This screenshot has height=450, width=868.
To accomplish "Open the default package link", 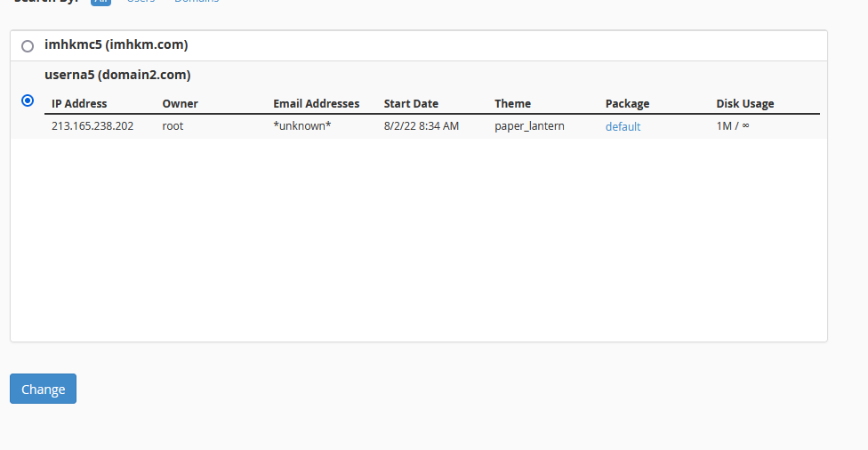I will pyautogui.click(x=623, y=126).
